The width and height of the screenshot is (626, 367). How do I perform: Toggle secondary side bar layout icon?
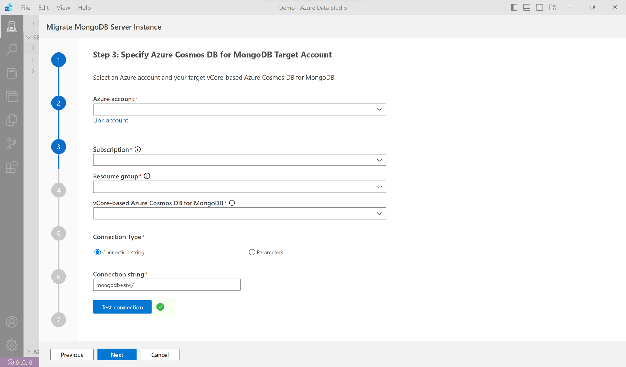[x=539, y=7]
